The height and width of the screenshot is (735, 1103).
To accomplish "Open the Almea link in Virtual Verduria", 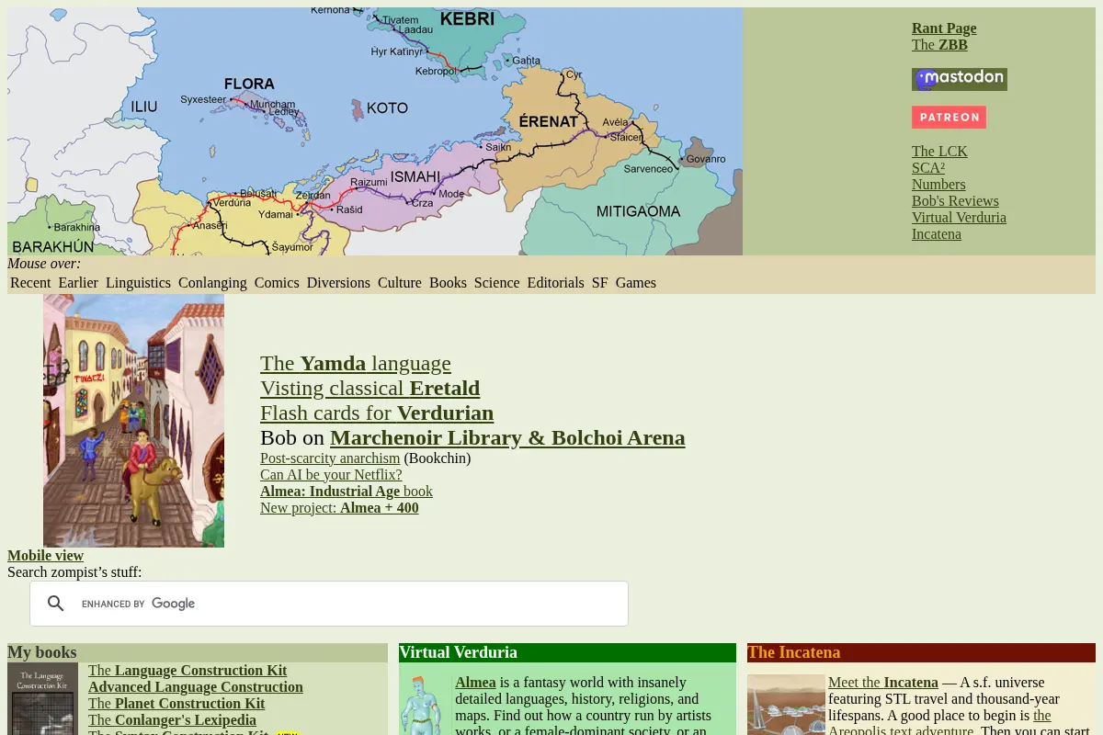I will 475,683.
